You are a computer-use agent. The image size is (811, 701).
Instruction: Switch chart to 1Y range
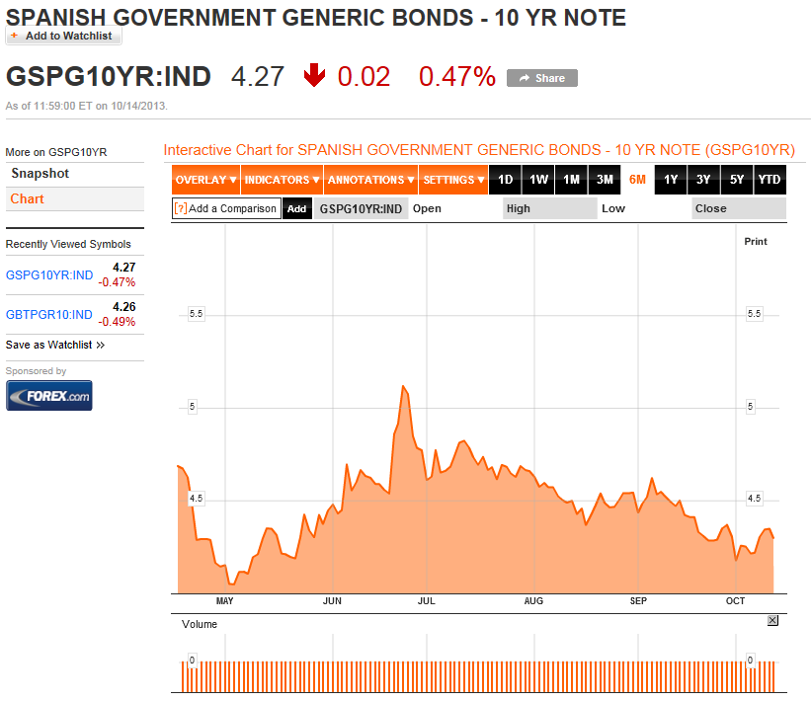click(671, 180)
